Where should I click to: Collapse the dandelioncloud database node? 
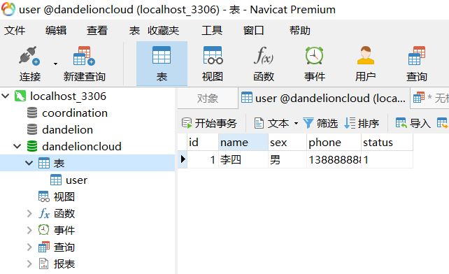pyautogui.click(x=17, y=146)
